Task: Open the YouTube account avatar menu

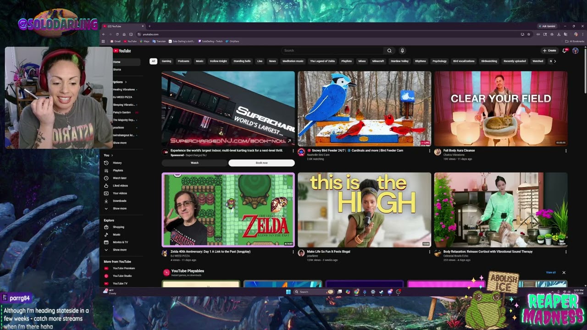Action: 576,50
